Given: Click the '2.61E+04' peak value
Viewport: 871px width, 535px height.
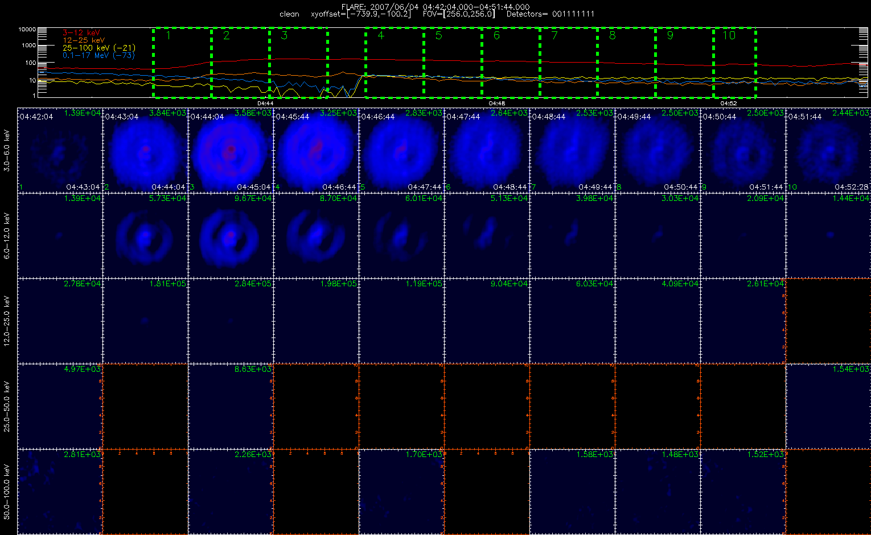Looking at the screenshot, I should 766,284.
